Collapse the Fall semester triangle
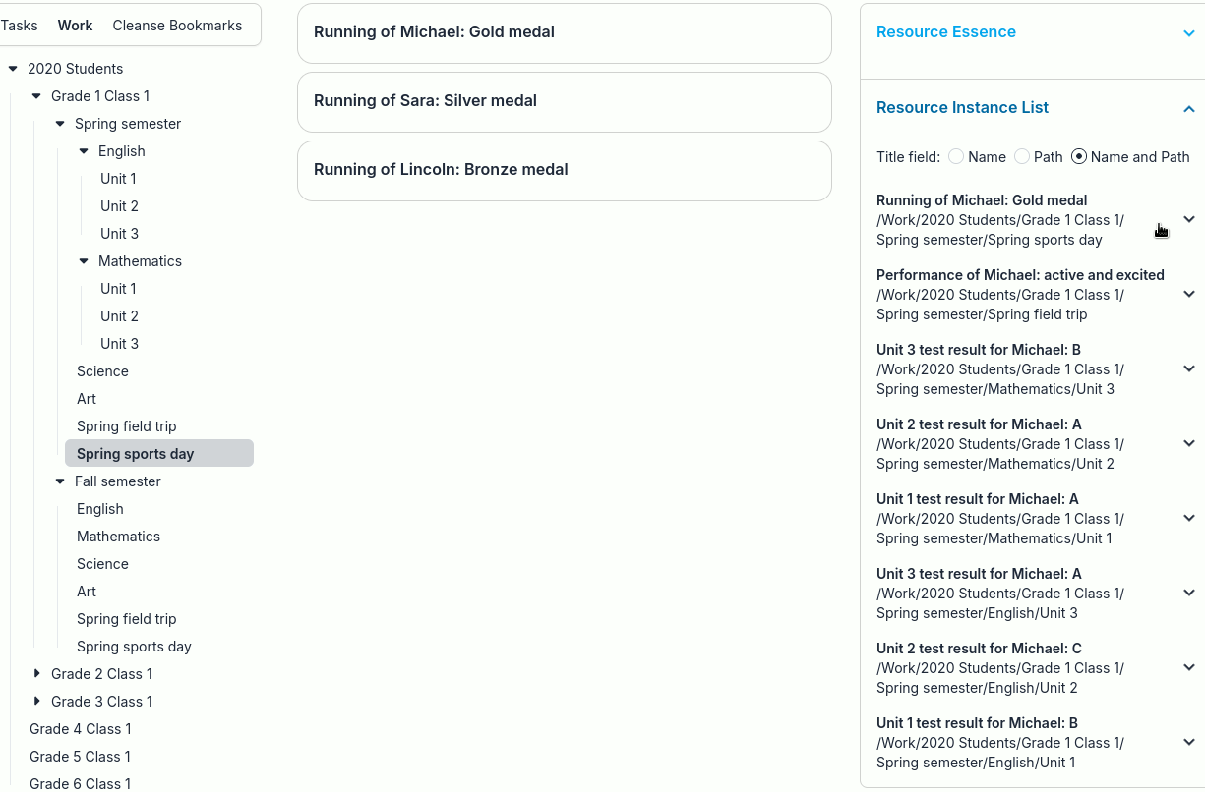 coord(60,481)
